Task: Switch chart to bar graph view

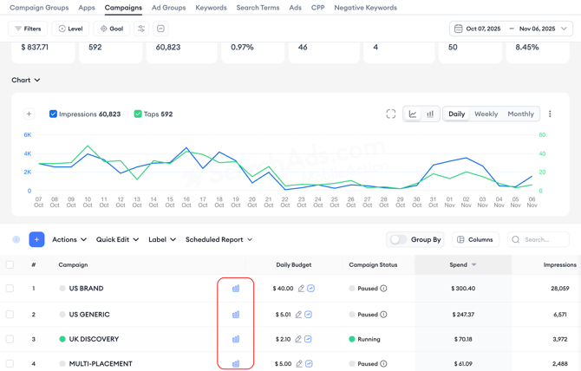Action: point(430,114)
